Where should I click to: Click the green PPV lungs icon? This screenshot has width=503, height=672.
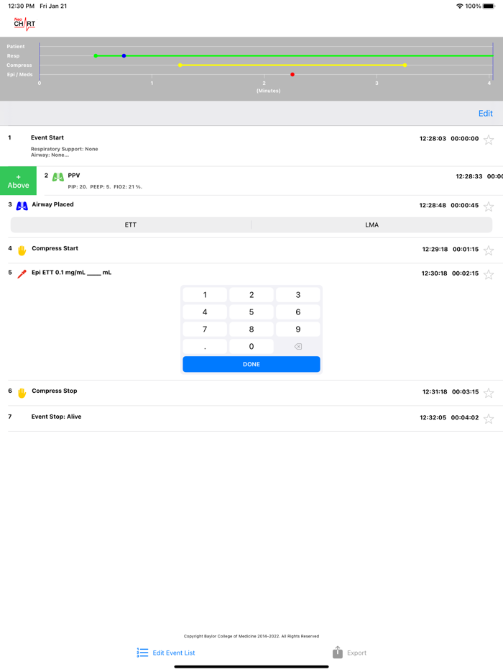pos(57,176)
